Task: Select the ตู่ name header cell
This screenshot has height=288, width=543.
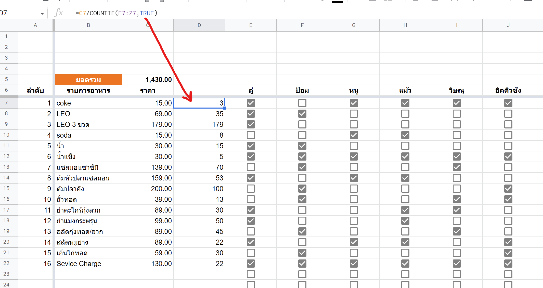Action: [x=251, y=90]
